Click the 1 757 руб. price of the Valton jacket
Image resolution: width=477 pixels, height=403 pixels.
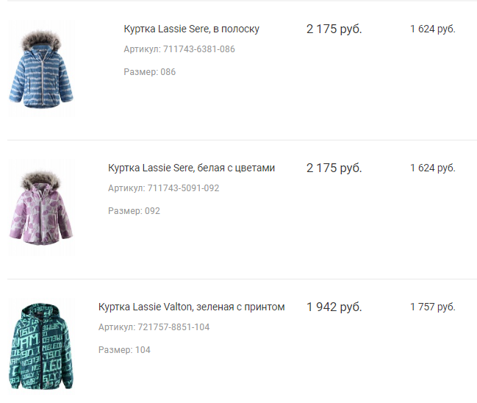coord(432,307)
